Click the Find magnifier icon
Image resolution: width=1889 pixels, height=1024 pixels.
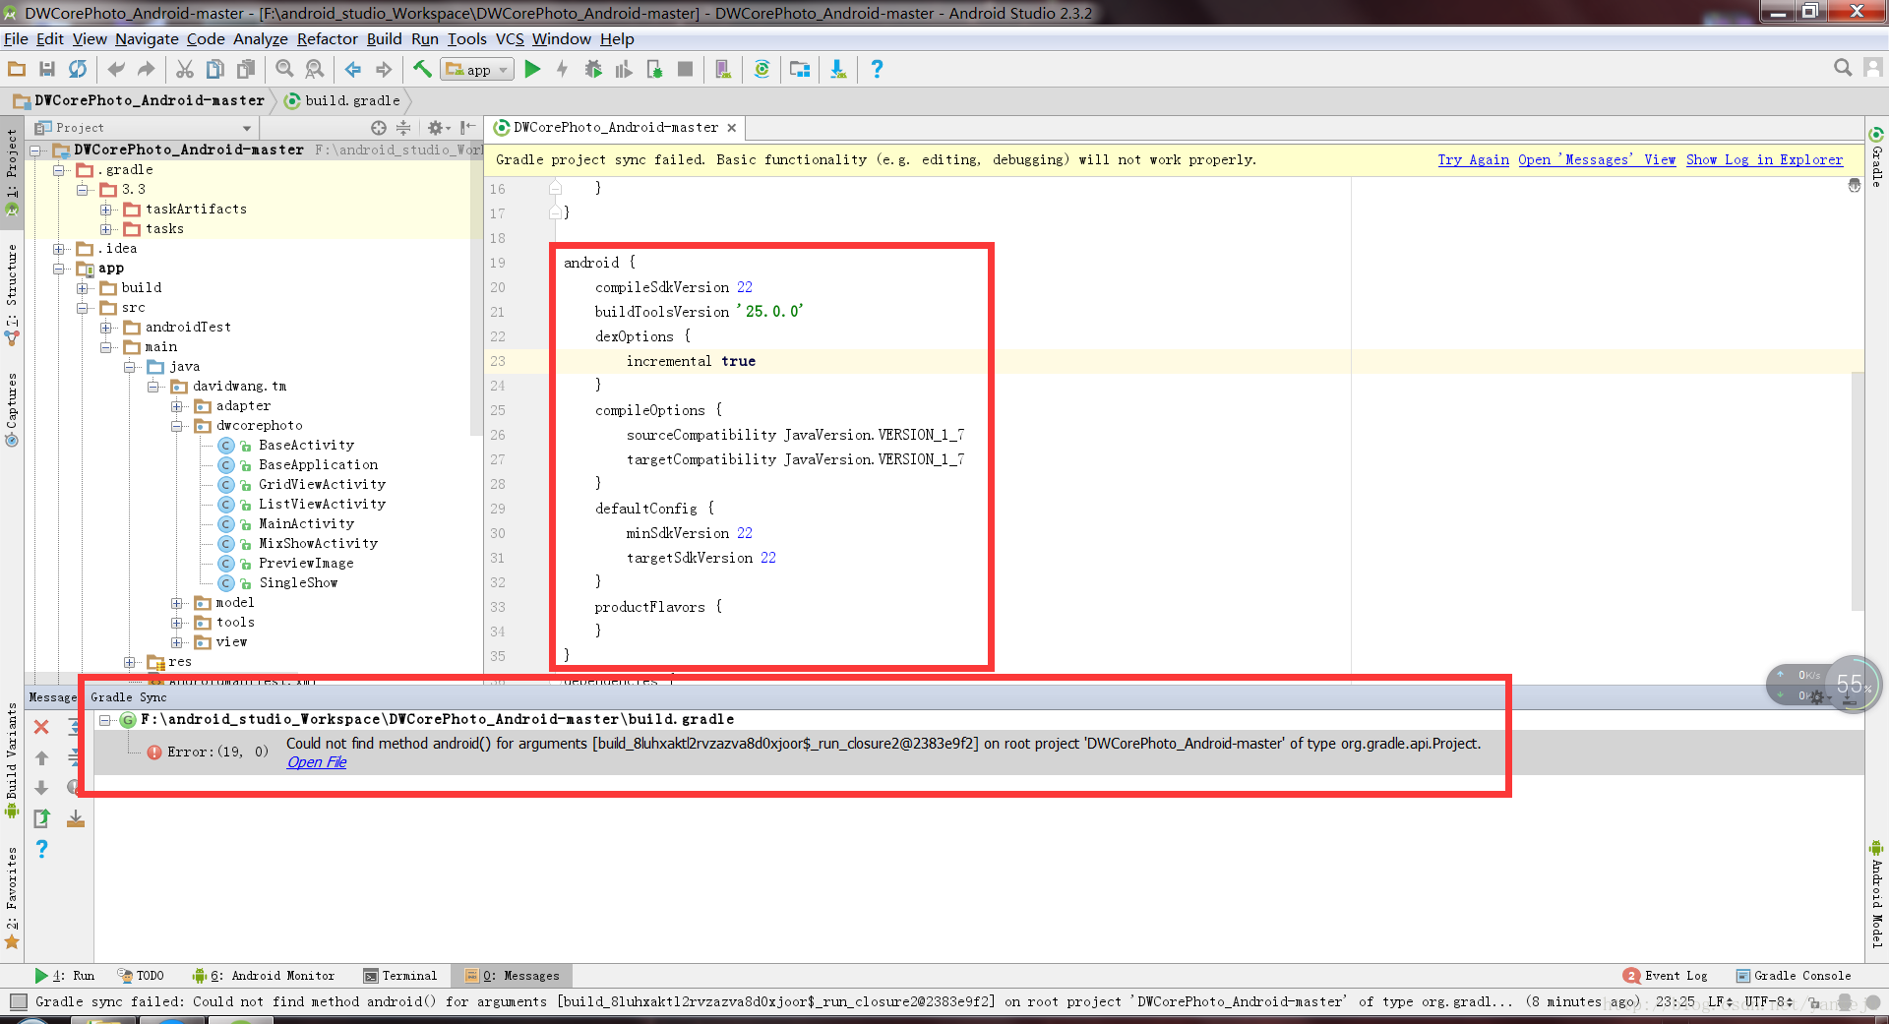[x=284, y=69]
